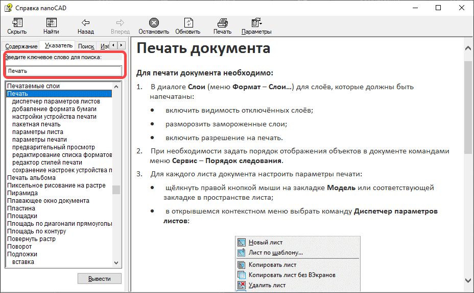474x293 pixels.
Task: Select index entry Печать альбома
Action: click(31, 178)
